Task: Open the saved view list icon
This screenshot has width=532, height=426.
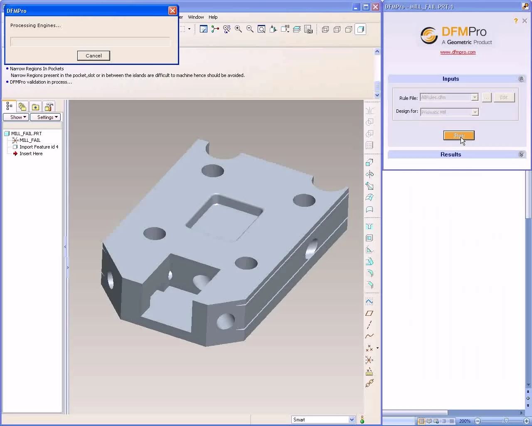Action: tap(285, 29)
